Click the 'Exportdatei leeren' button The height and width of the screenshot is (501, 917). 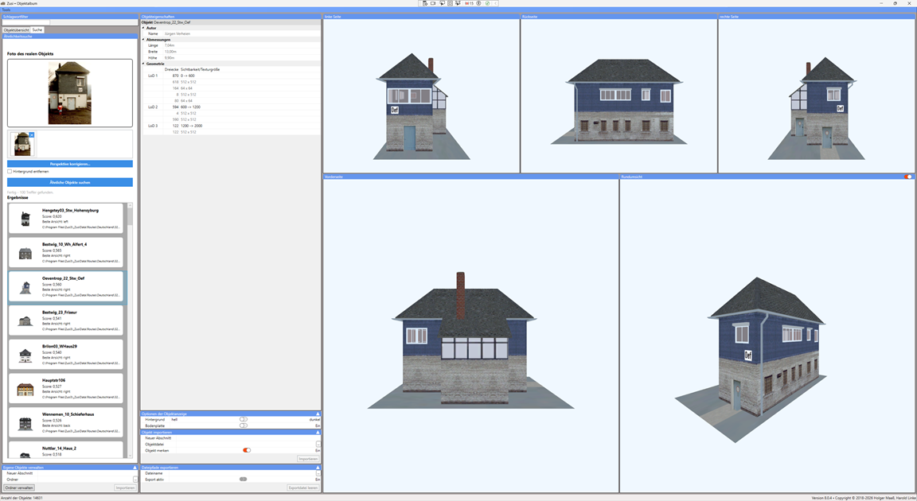click(303, 487)
